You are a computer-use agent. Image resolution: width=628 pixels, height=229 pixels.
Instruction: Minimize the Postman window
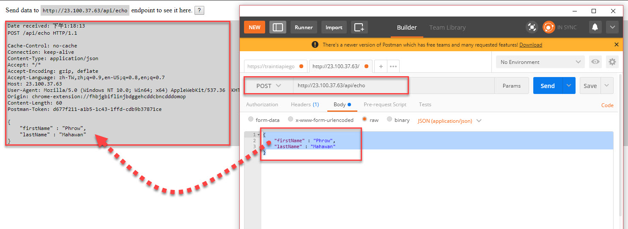pyautogui.click(x=574, y=11)
